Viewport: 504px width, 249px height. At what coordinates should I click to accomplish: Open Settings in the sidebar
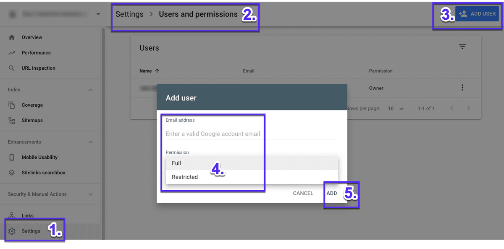31,231
